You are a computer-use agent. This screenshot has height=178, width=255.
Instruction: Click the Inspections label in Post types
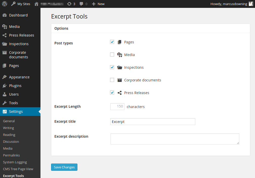point(134,67)
